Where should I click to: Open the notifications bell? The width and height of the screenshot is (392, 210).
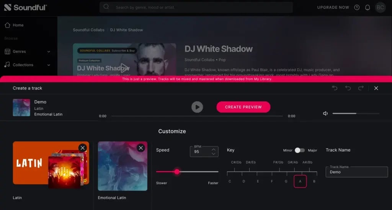click(x=367, y=7)
